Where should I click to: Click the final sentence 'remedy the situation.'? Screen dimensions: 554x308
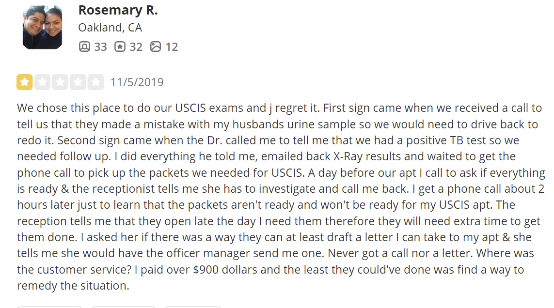point(73,285)
